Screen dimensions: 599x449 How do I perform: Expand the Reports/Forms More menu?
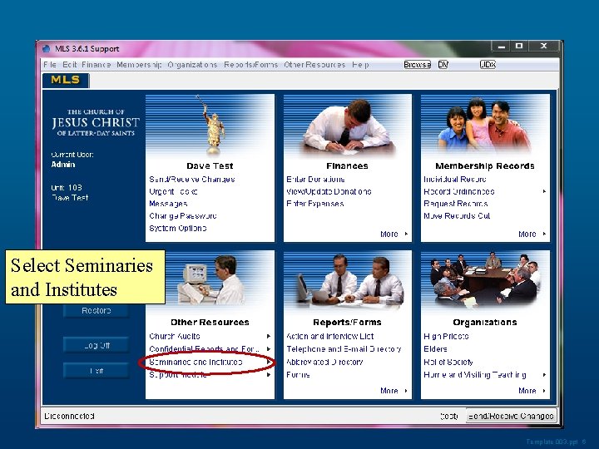pos(394,390)
